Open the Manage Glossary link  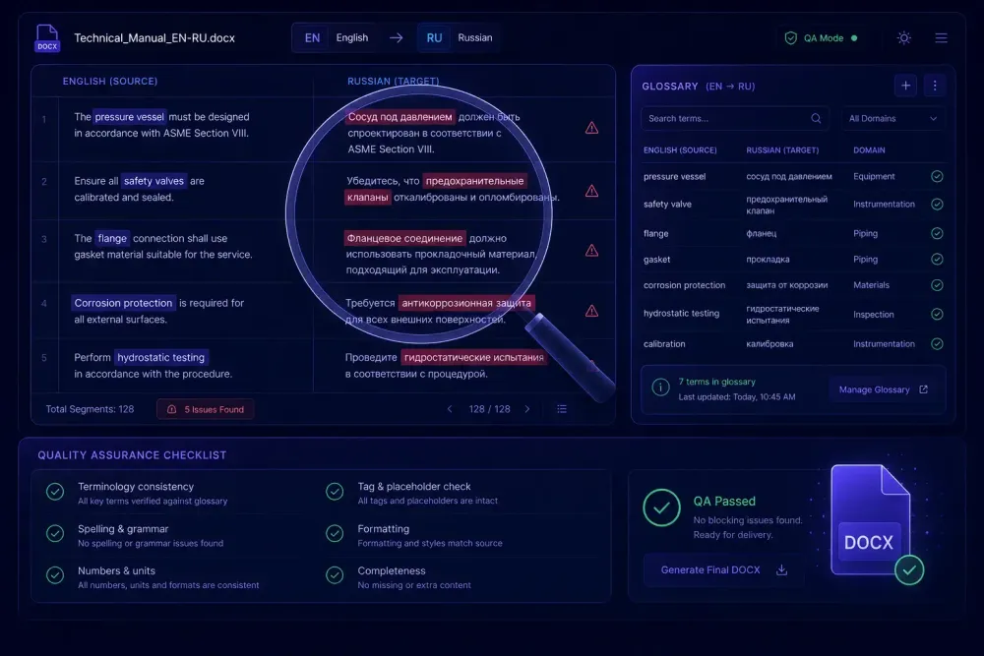[x=883, y=389]
